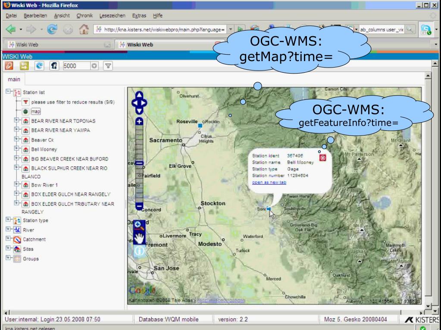Click the Skype icon in browser toolbar
441x330 pixels.
tap(426, 29)
